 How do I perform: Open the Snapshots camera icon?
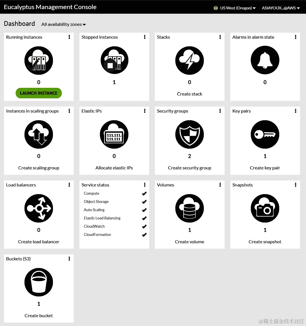(265, 208)
